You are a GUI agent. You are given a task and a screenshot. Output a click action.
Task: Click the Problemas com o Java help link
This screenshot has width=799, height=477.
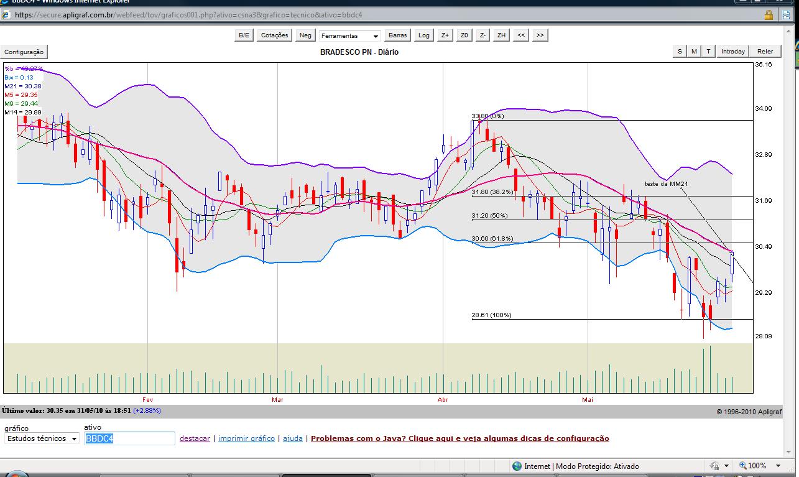coord(460,438)
